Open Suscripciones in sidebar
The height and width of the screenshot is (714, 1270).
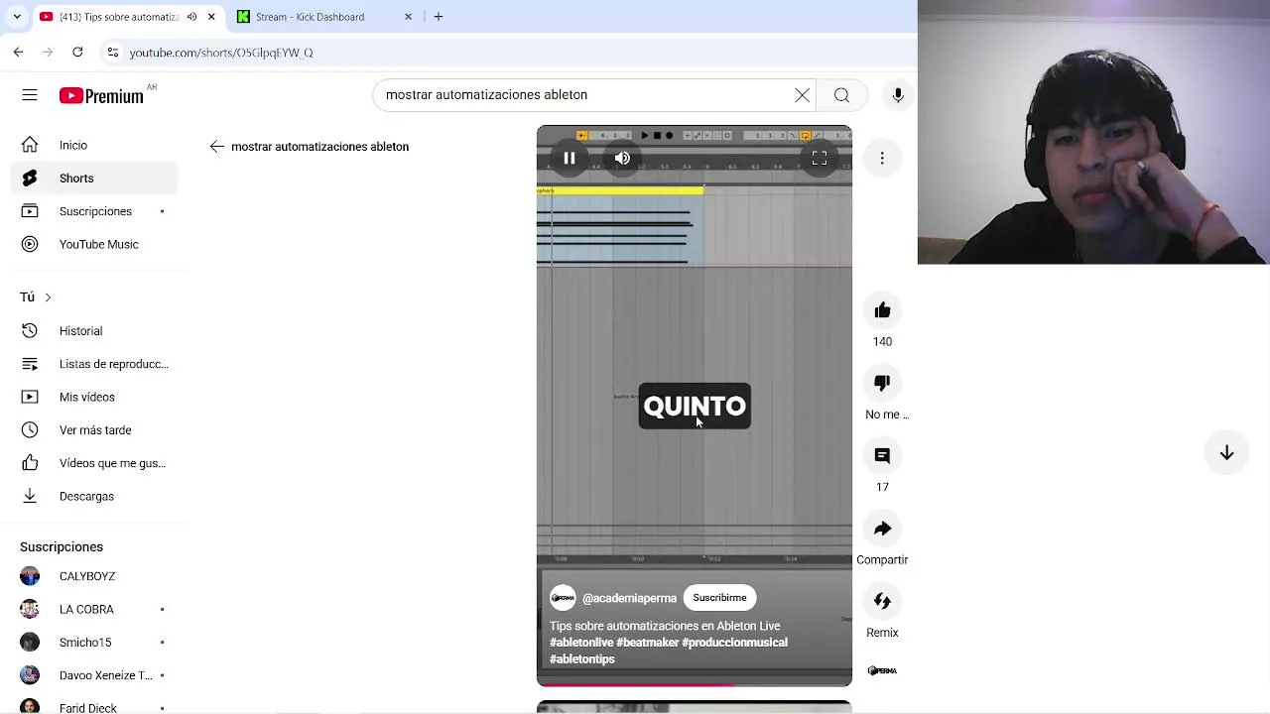[x=95, y=211]
